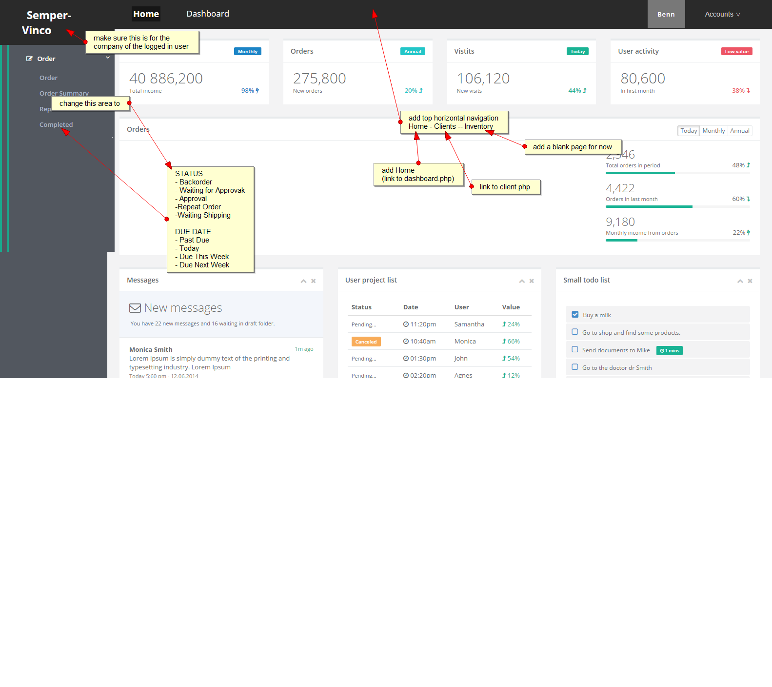
Task: Click the bolt icon next to 98%
Action: click(x=257, y=90)
